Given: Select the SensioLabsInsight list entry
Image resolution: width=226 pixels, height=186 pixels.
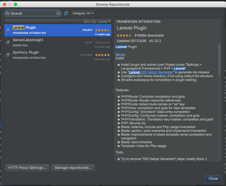Looking at the screenshot, I should click(x=58, y=43).
